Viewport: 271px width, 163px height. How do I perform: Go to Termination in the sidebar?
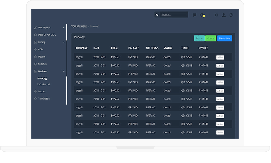coord(44,99)
